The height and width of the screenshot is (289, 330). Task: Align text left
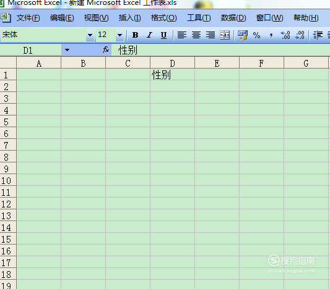point(182,35)
